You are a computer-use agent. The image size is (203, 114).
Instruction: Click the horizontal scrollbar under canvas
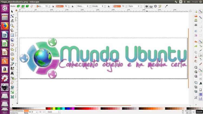(103, 105)
